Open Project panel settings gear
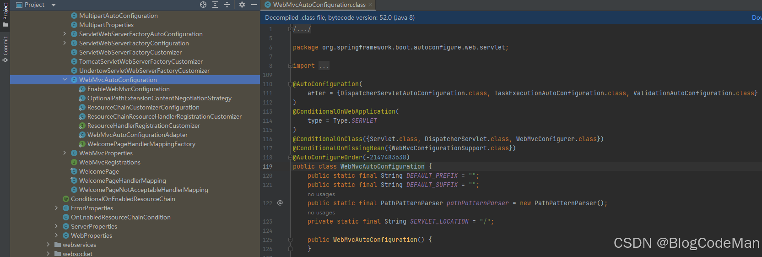The width and height of the screenshot is (762, 257). tap(242, 5)
